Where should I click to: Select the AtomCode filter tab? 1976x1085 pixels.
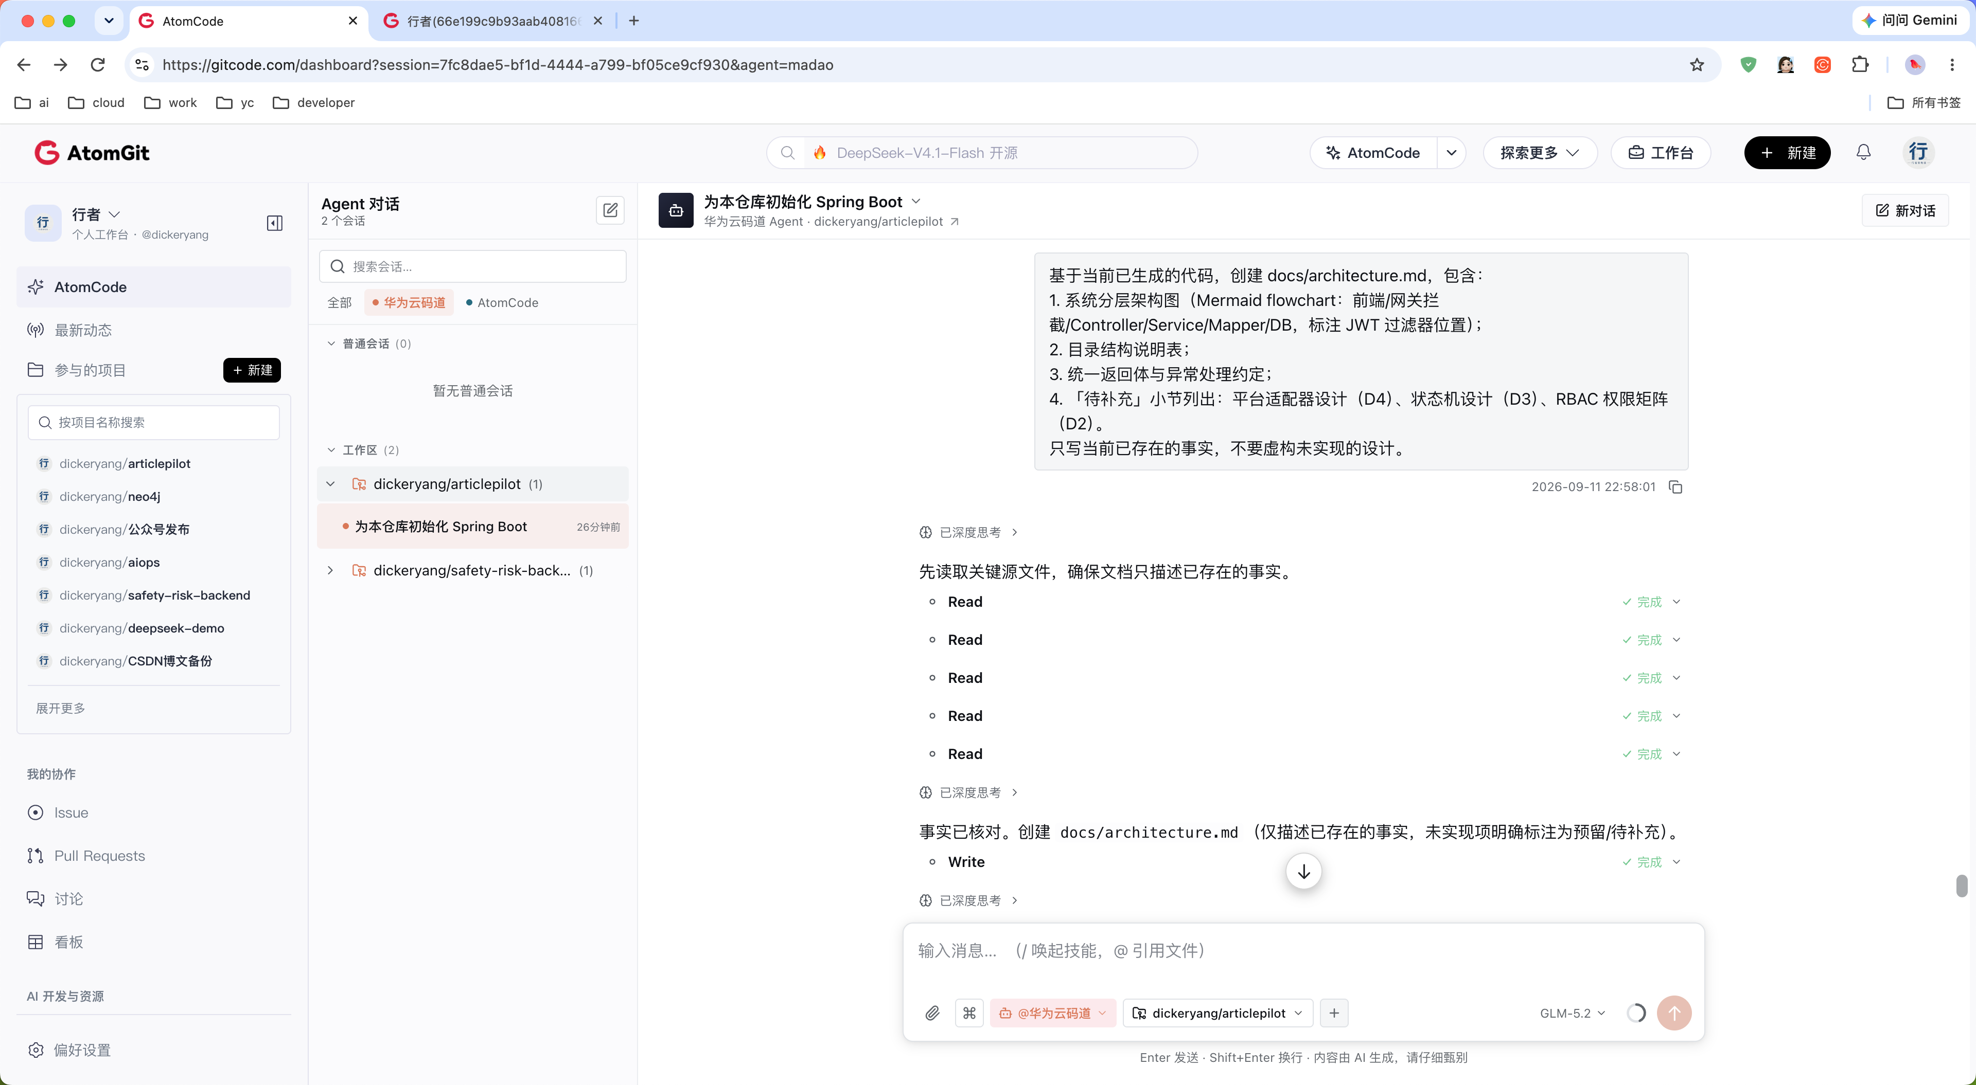502,302
